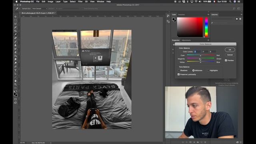Screen dimensions: 256x144
Task: Toggle Quick Mask mode icon
Action: (x=16, y=99)
